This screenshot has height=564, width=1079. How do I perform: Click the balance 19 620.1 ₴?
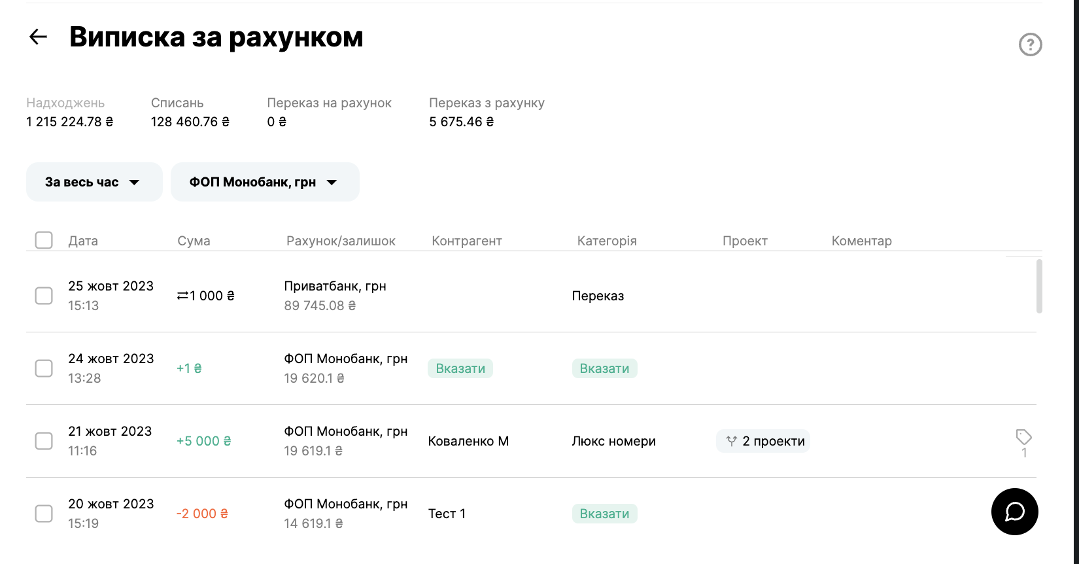click(314, 378)
